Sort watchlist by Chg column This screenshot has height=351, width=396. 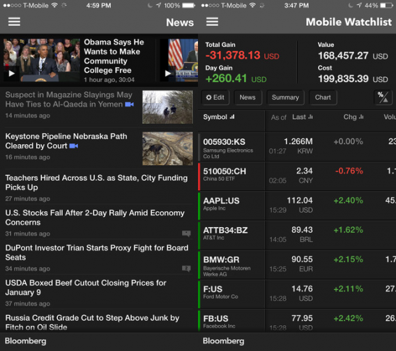click(x=353, y=117)
